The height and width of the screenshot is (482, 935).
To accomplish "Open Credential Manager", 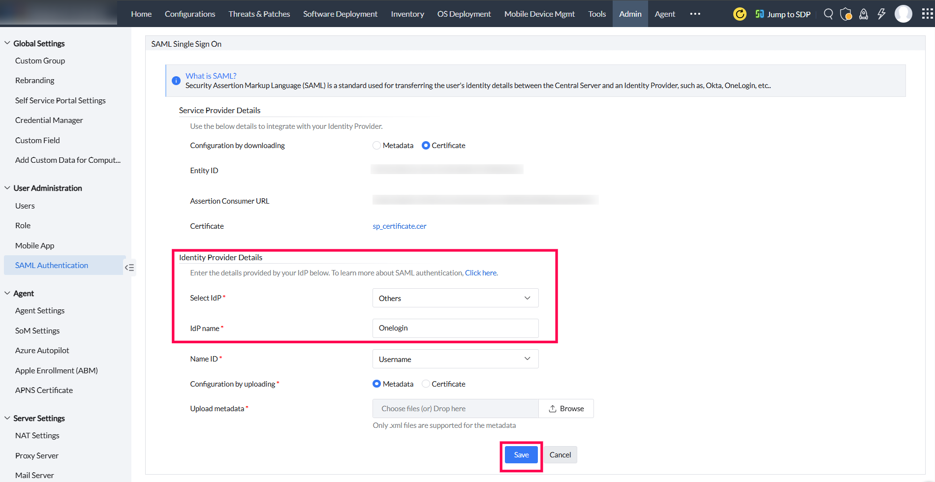I will point(49,120).
